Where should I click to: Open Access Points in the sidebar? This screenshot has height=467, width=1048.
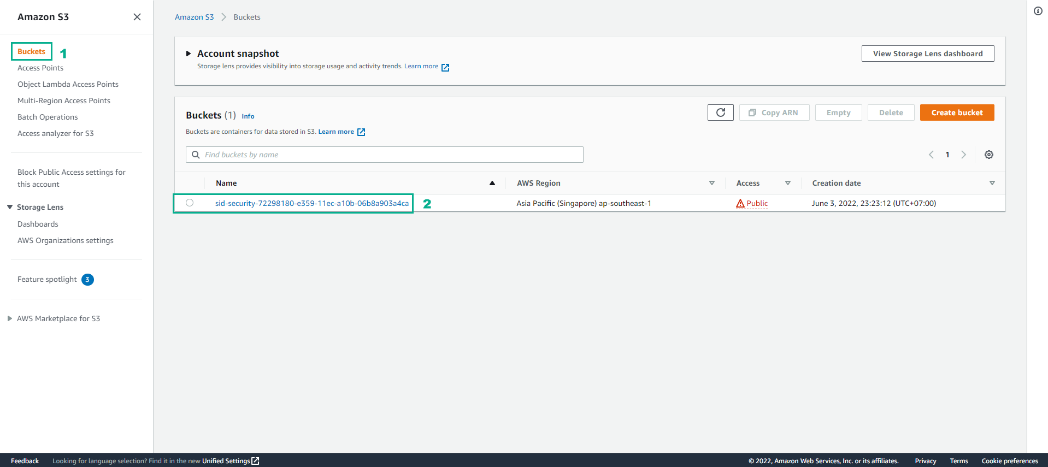[x=40, y=68]
